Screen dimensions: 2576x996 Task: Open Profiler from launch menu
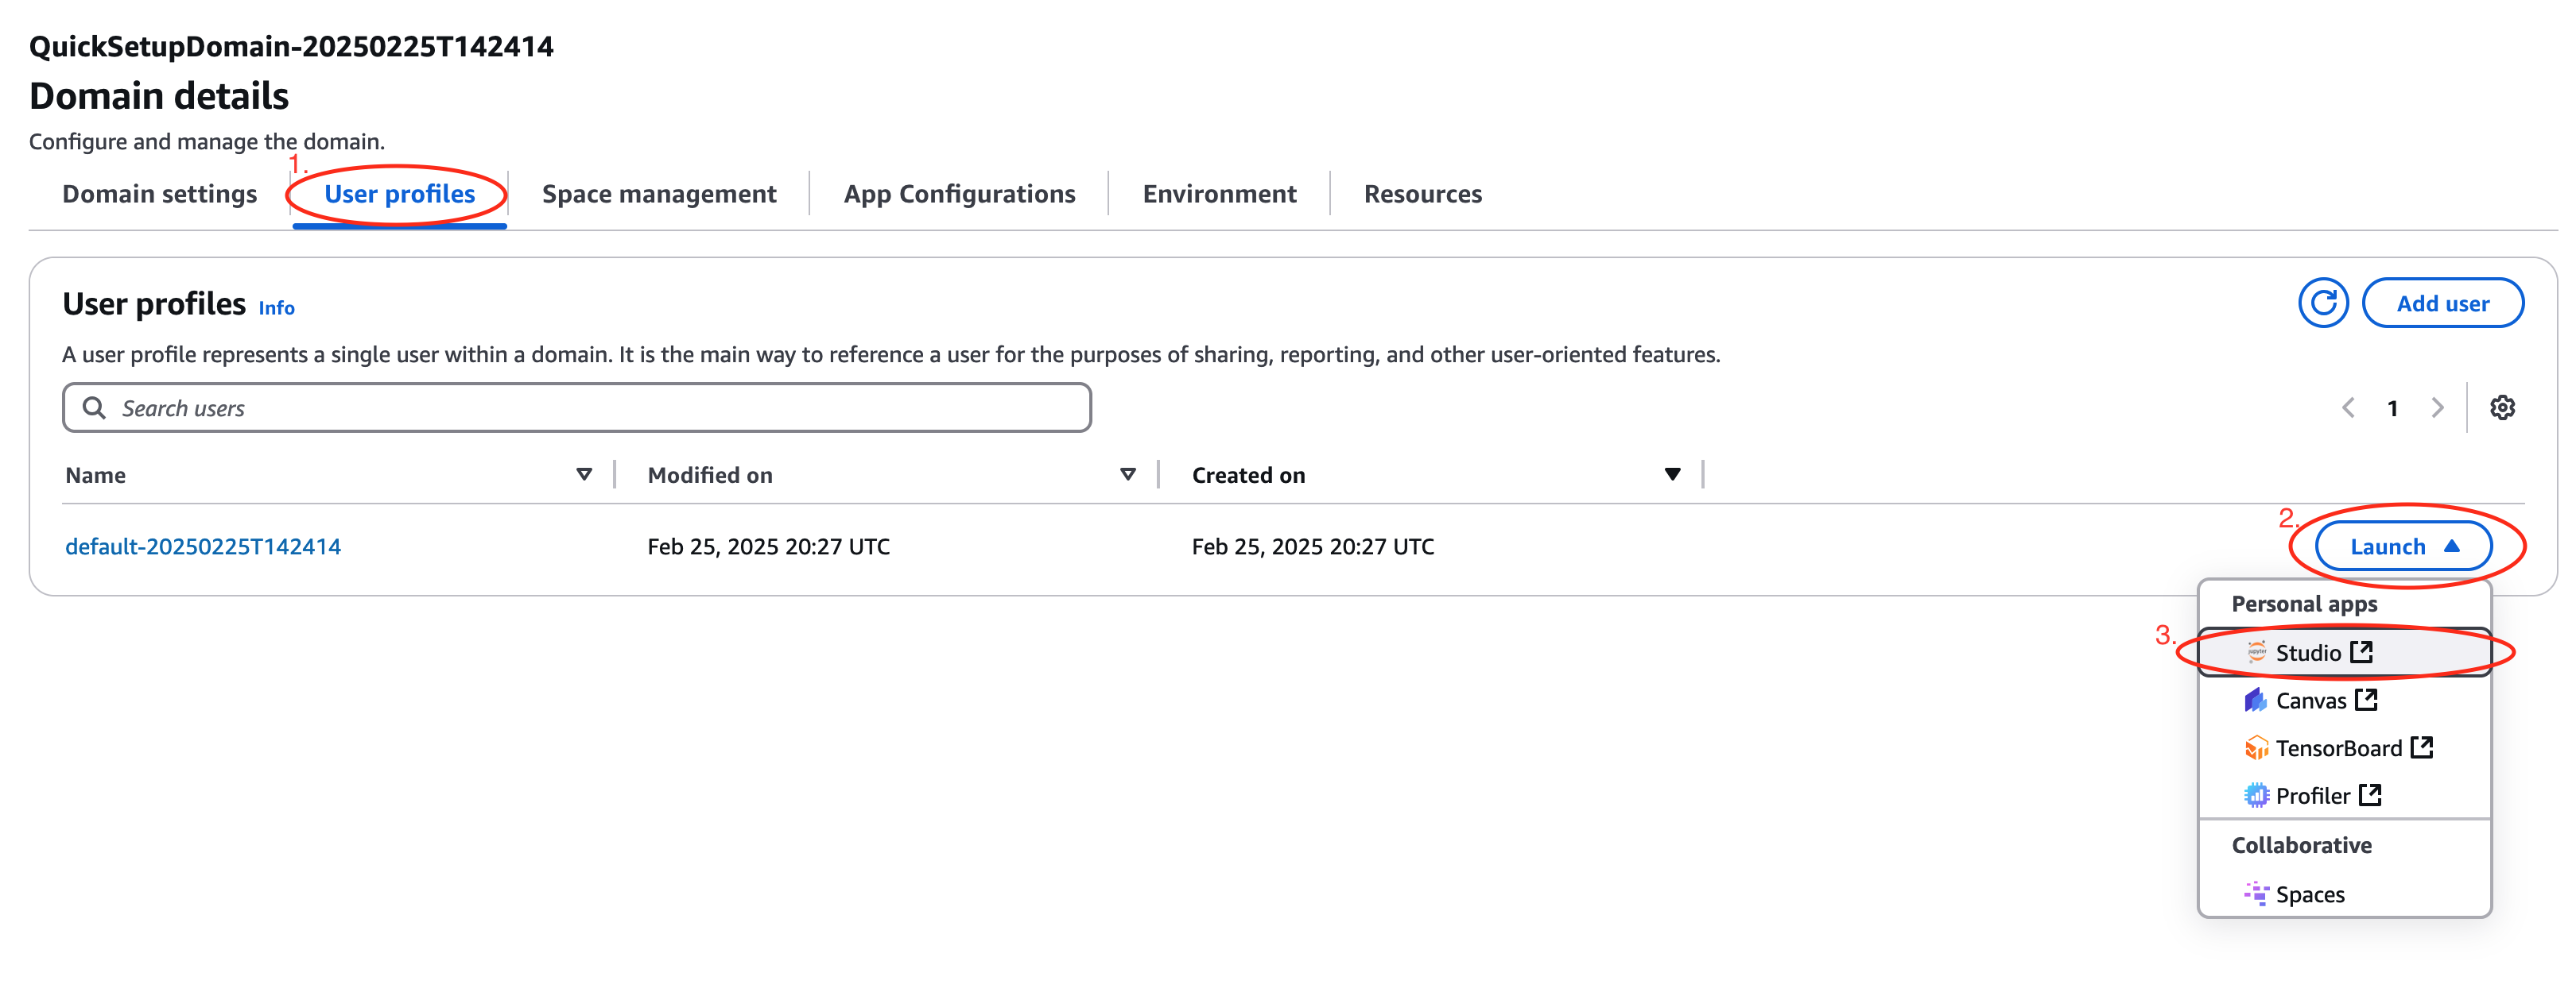[x=2313, y=795]
